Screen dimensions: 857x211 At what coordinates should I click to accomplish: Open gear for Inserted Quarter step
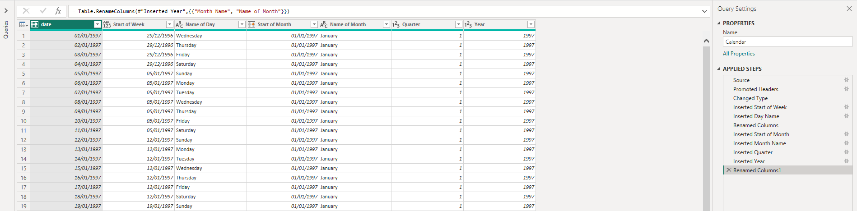coord(846,152)
